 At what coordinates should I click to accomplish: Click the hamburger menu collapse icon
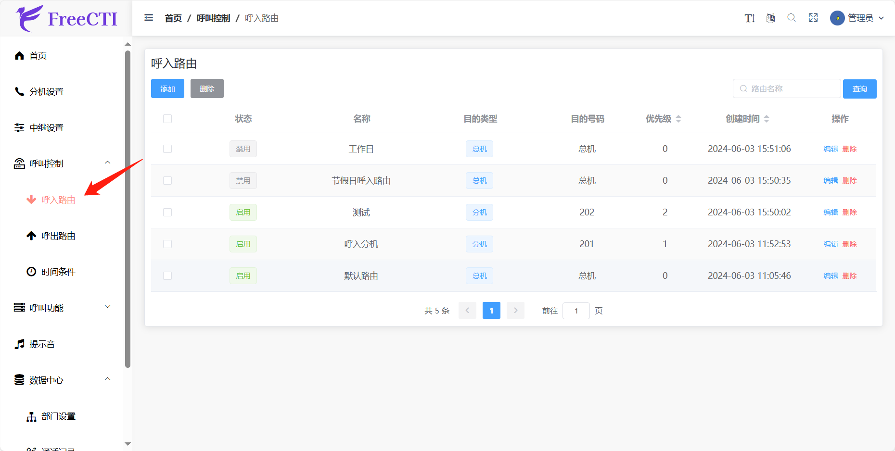click(149, 18)
